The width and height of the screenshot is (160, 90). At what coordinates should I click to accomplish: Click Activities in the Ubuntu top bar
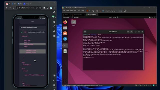(x=66, y=17)
